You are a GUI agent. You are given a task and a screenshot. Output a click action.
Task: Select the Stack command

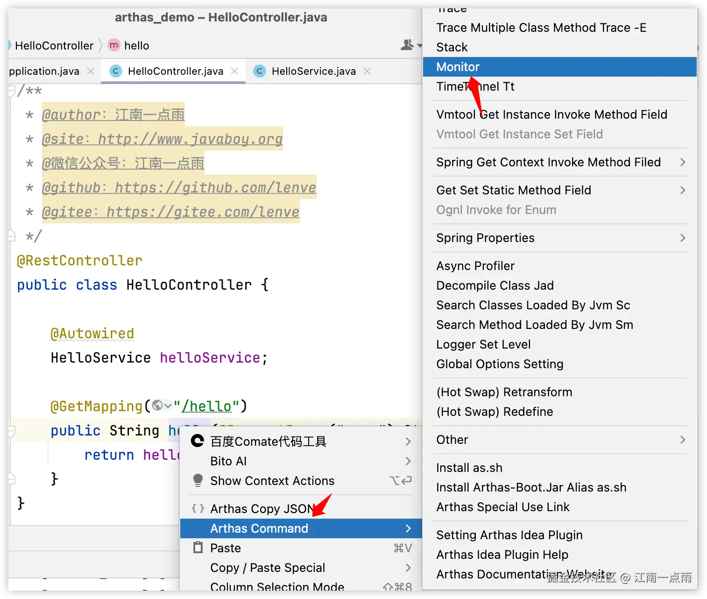click(x=560, y=47)
